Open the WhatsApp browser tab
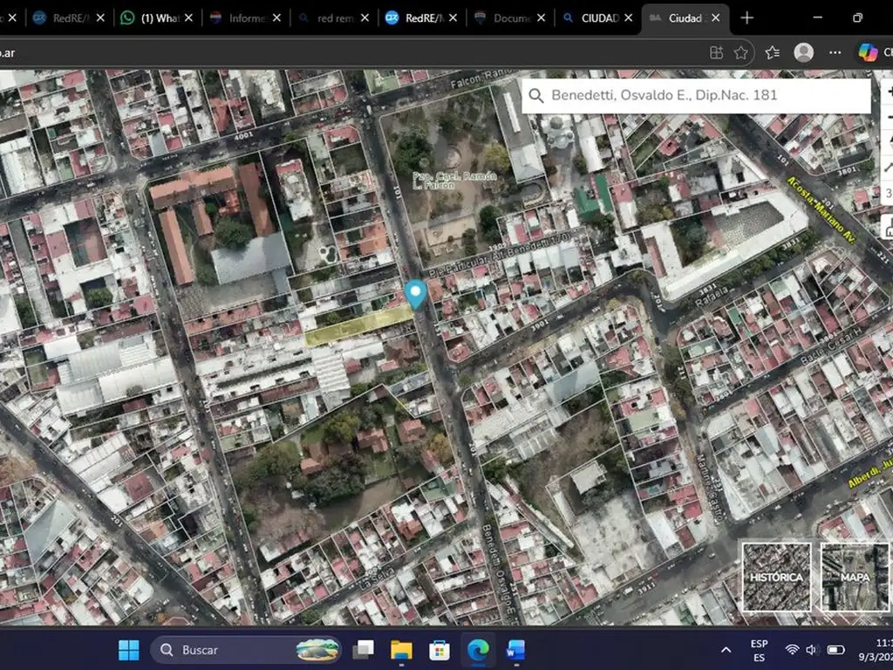Viewport: 893px width, 670px height. coord(157,17)
